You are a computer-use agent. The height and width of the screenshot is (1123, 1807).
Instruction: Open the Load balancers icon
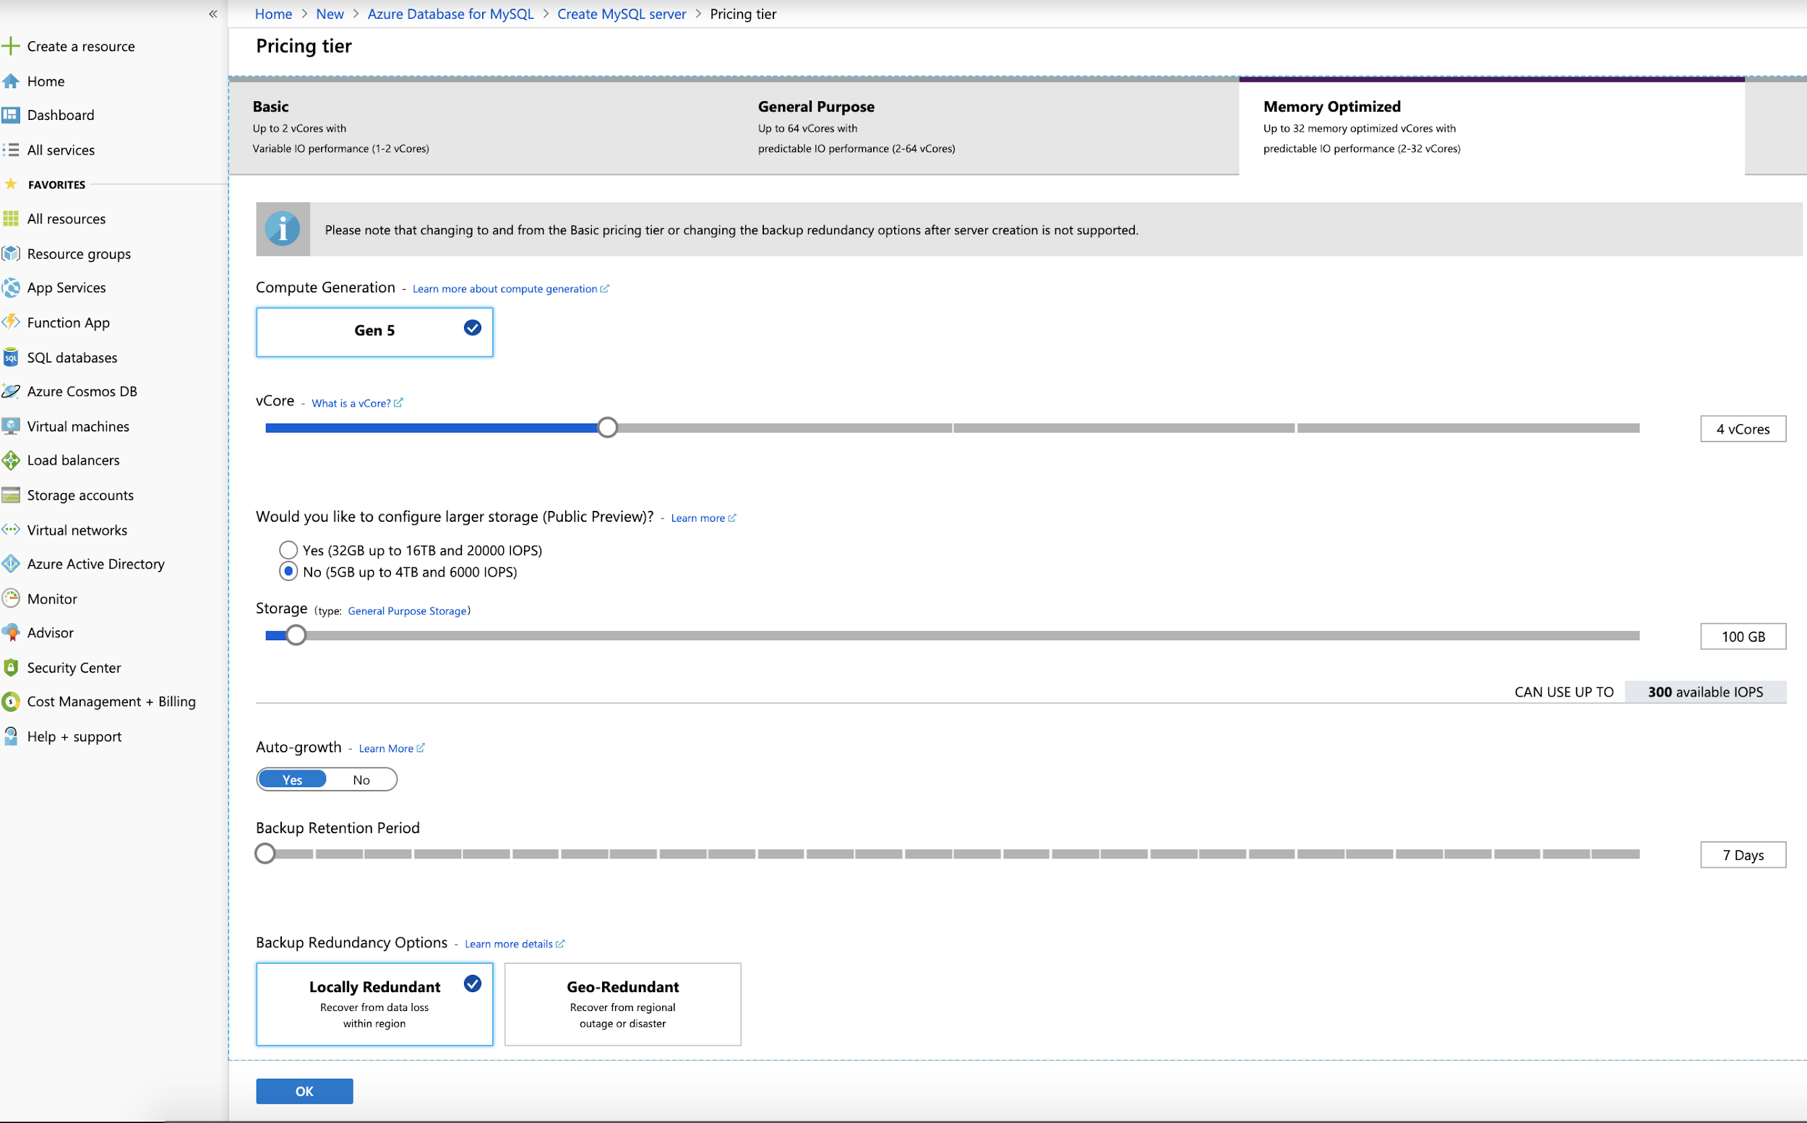tap(10, 460)
